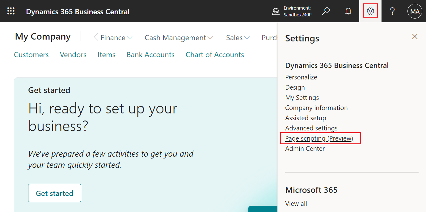Click View all under Microsoft 365
This screenshot has width=426, height=212.
point(296,203)
